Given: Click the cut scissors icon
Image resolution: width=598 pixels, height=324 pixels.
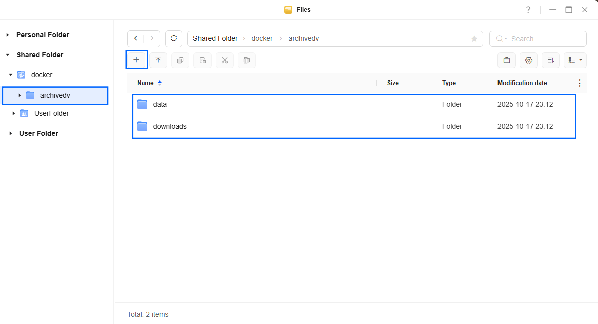Looking at the screenshot, I should pyautogui.click(x=225, y=60).
